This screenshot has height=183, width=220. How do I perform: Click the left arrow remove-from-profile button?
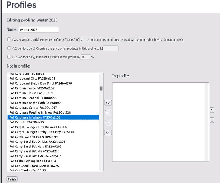(x=108, y=123)
